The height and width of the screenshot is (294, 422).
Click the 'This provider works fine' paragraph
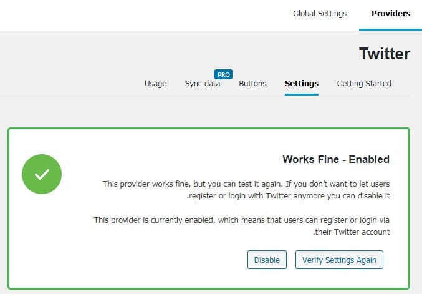246,190
